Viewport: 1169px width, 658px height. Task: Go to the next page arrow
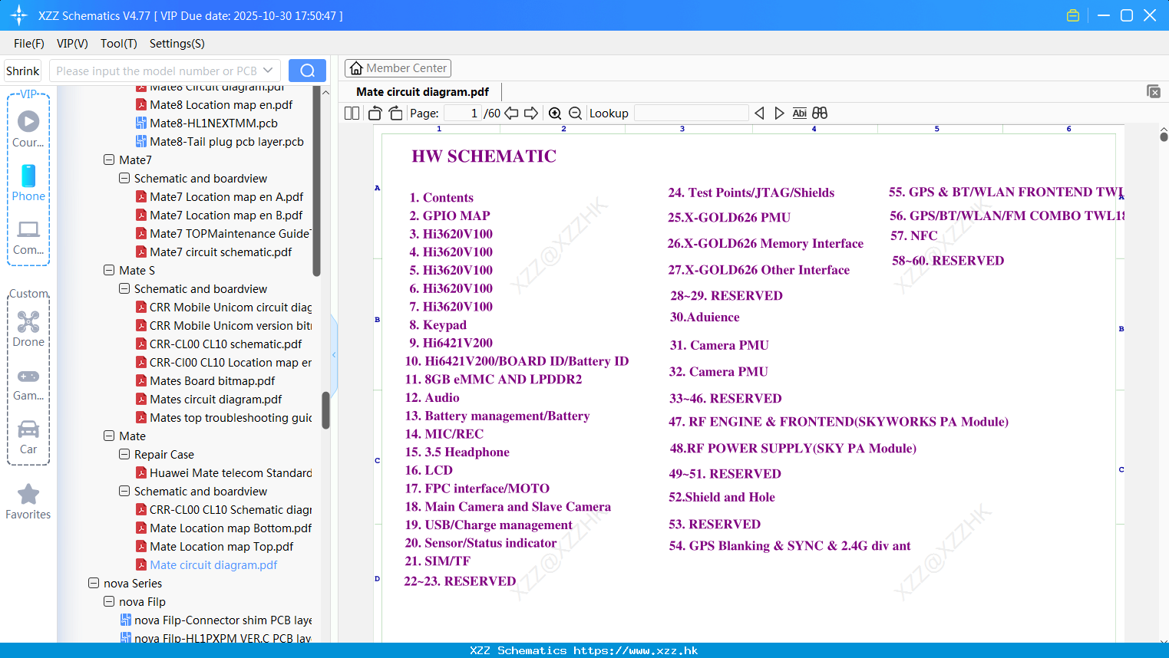[x=531, y=114]
